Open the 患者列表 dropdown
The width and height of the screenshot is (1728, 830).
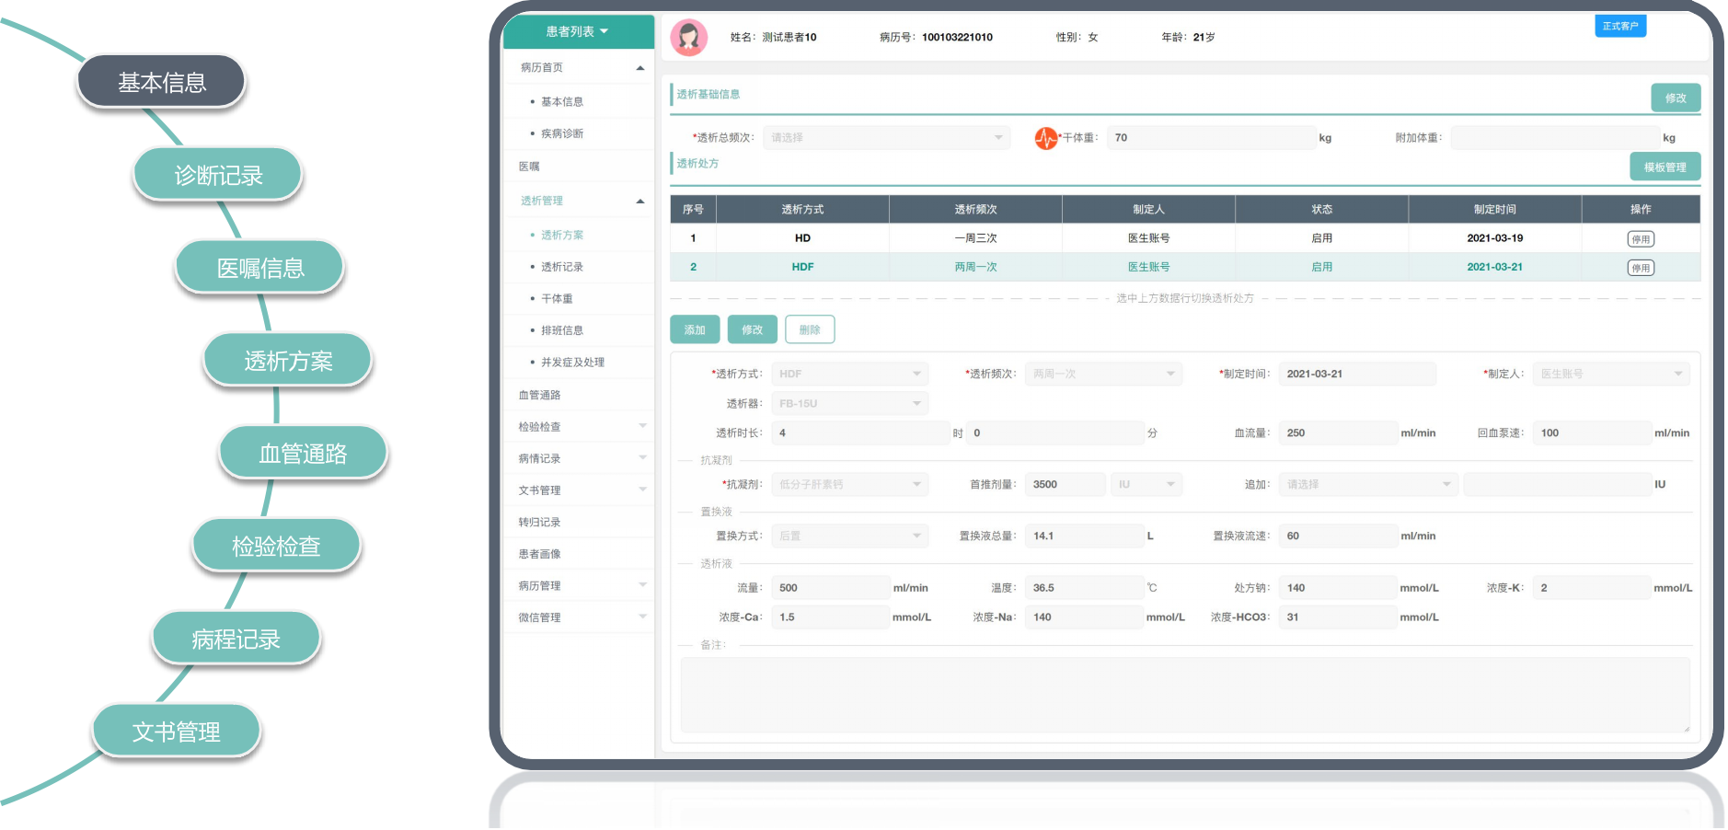tap(578, 31)
